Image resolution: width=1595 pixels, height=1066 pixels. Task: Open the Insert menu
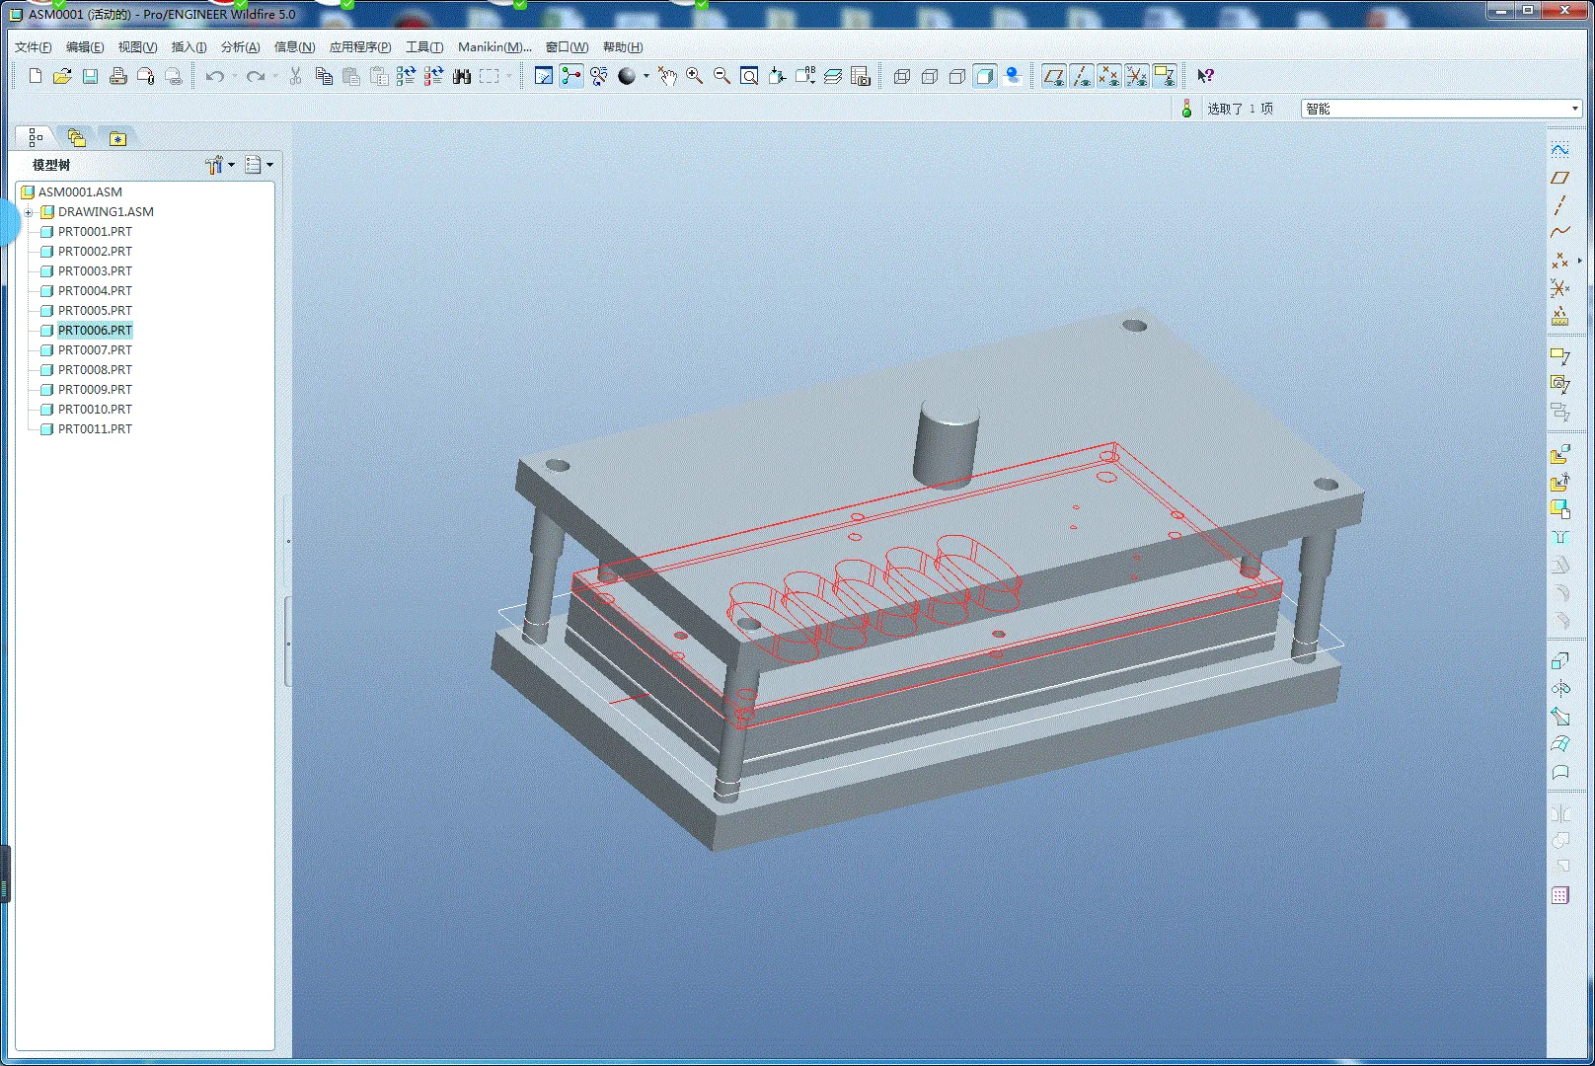pyautogui.click(x=189, y=46)
